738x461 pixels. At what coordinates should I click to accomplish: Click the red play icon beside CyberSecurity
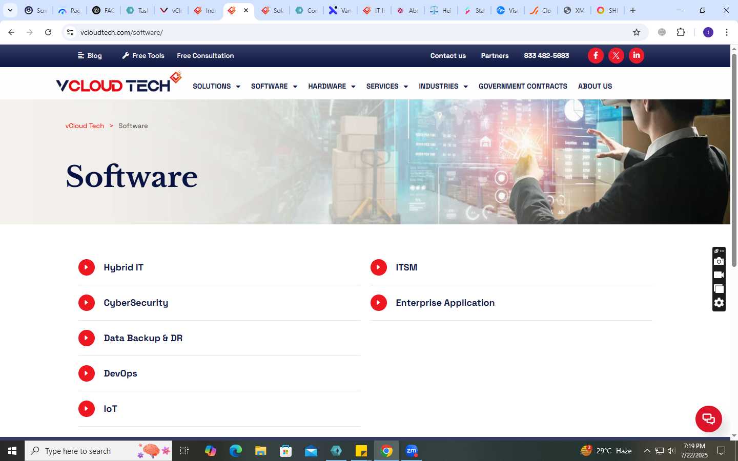[87, 303]
